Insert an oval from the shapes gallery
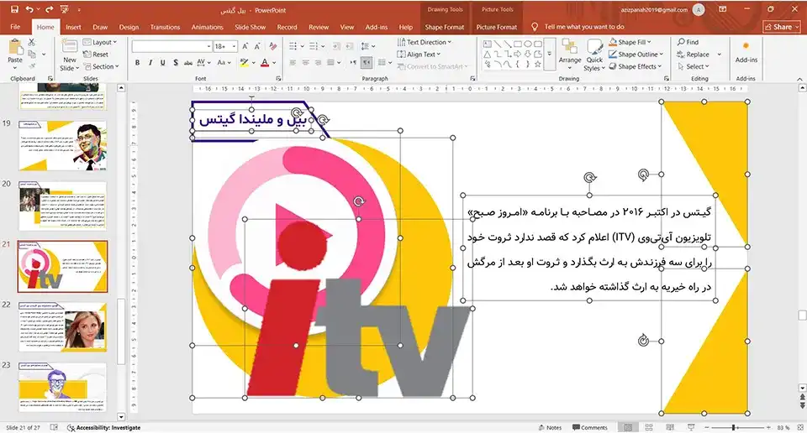Viewport: 807px width, 433px height. [x=528, y=44]
